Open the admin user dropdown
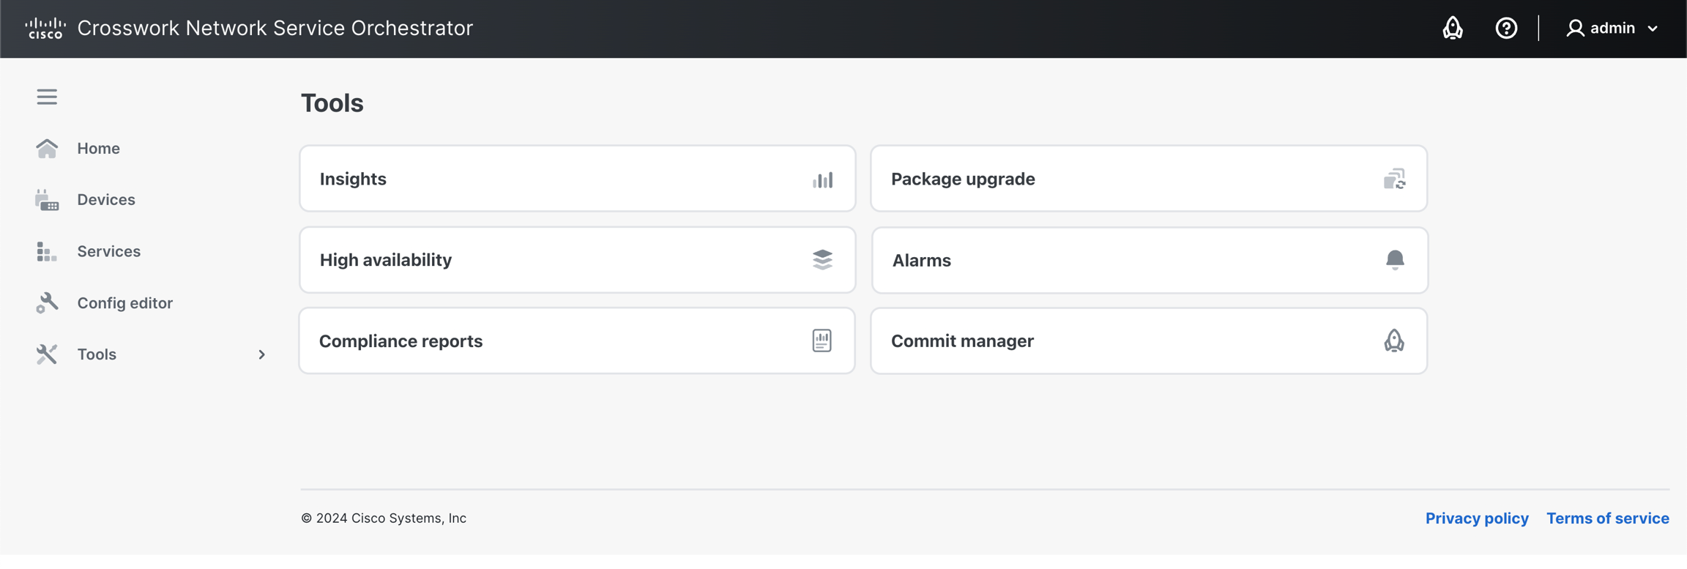Image resolution: width=1687 pixels, height=569 pixels. [x=1612, y=29]
